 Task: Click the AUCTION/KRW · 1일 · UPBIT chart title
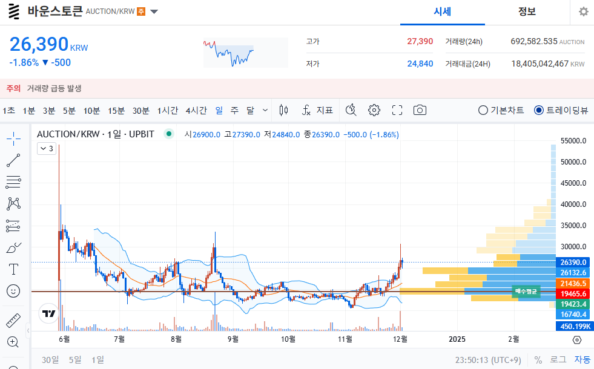click(96, 134)
